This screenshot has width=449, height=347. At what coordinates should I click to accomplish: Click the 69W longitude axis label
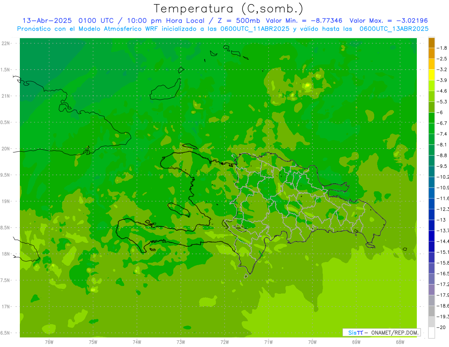356,342
